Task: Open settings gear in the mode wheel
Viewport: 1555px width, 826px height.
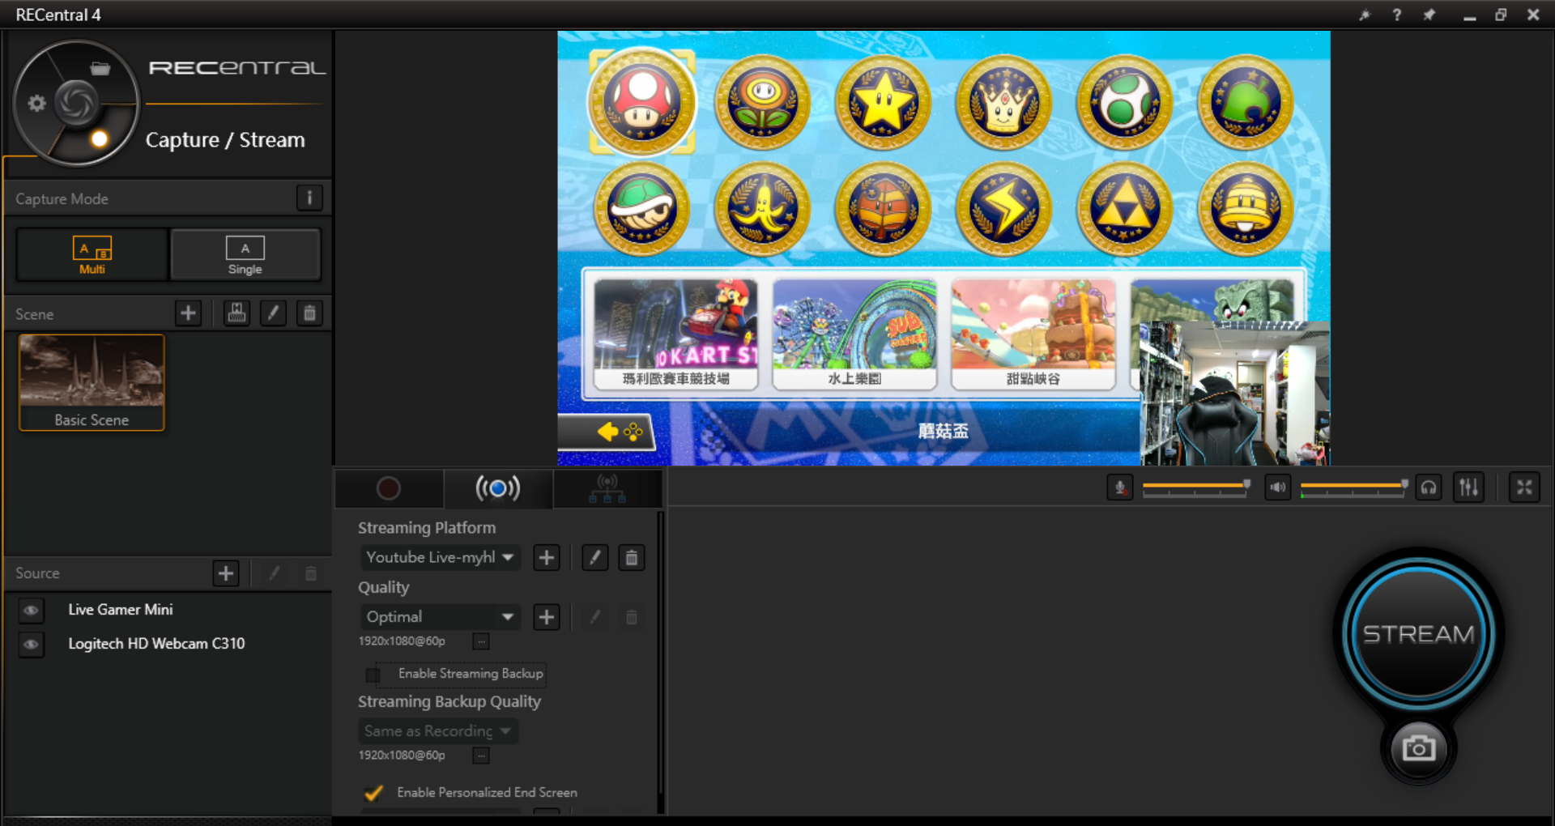Action: 36,104
